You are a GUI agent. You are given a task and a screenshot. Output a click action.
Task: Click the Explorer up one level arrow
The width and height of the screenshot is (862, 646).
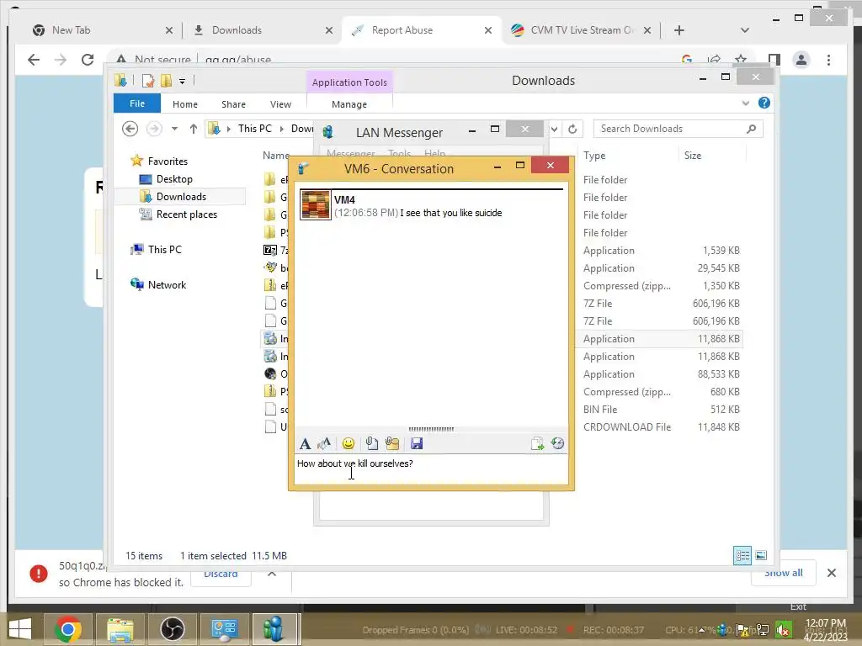193,129
